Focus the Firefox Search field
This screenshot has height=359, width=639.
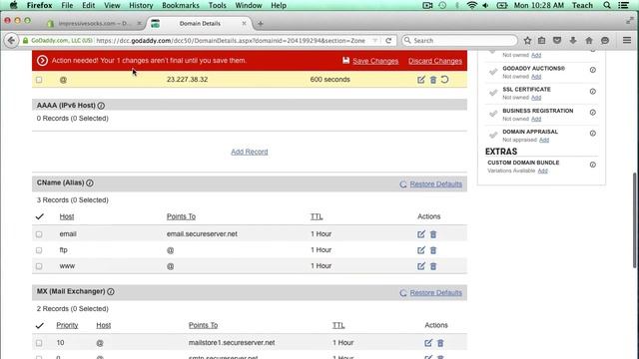pyautogui.click(x=459, y=40)
